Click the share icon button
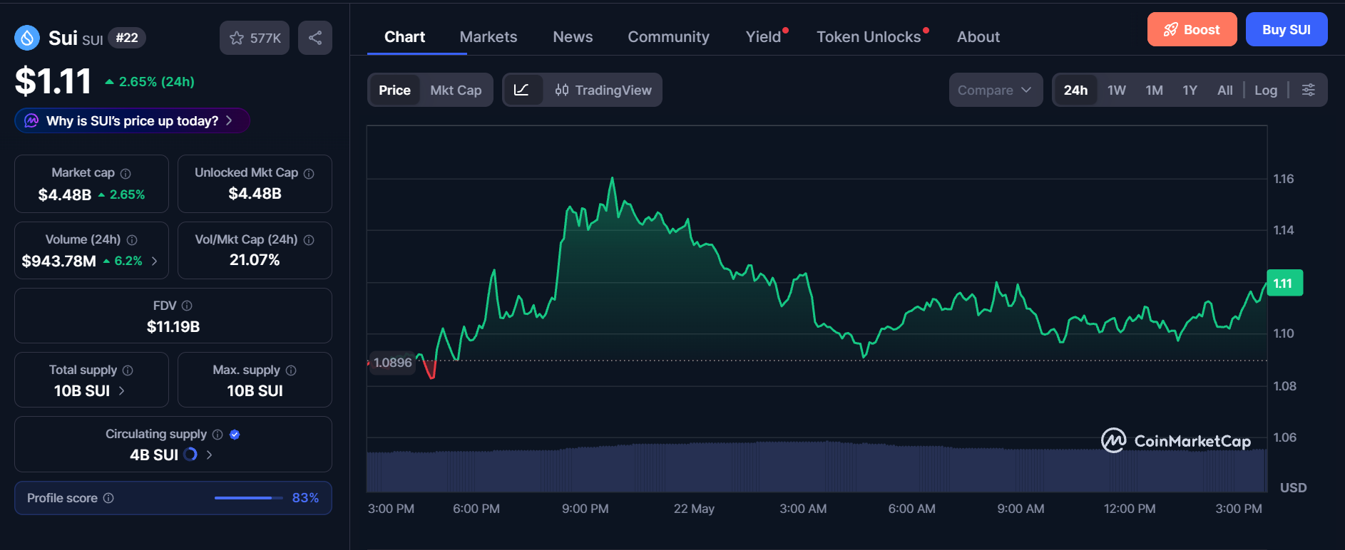The width and height of the screenshot is (1345, 550). (x=315, y=38)
